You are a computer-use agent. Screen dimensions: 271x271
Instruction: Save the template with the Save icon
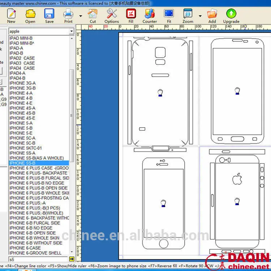49,14
